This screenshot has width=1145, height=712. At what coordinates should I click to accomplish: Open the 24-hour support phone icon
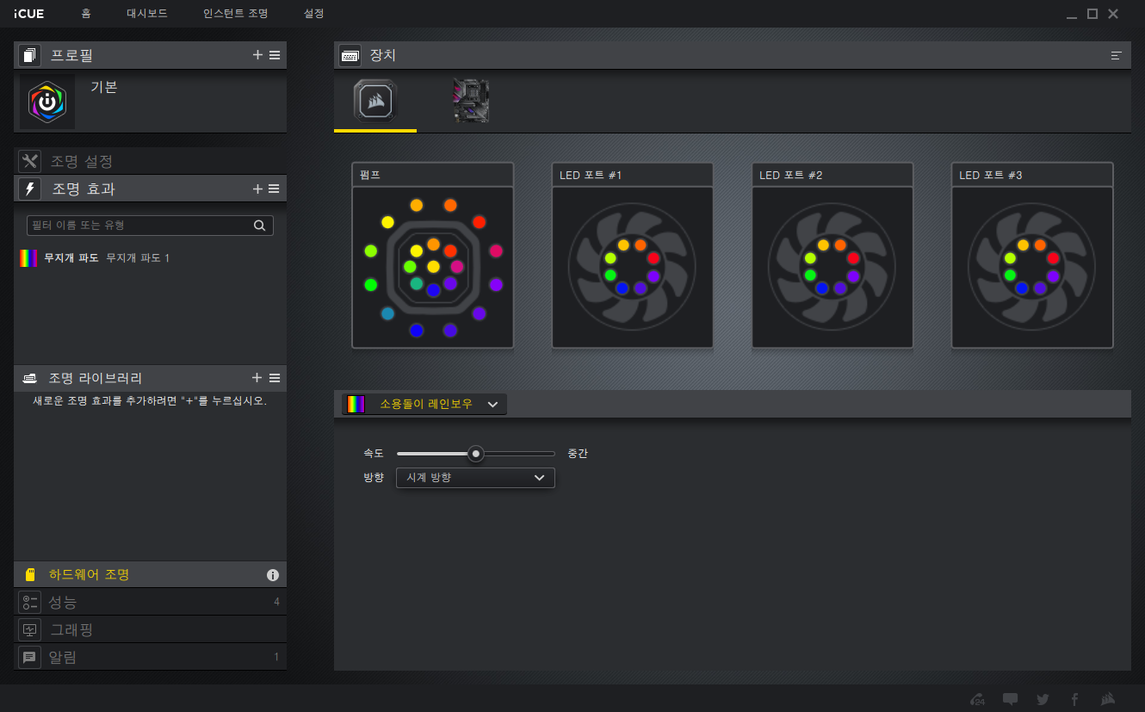point(976,699)
